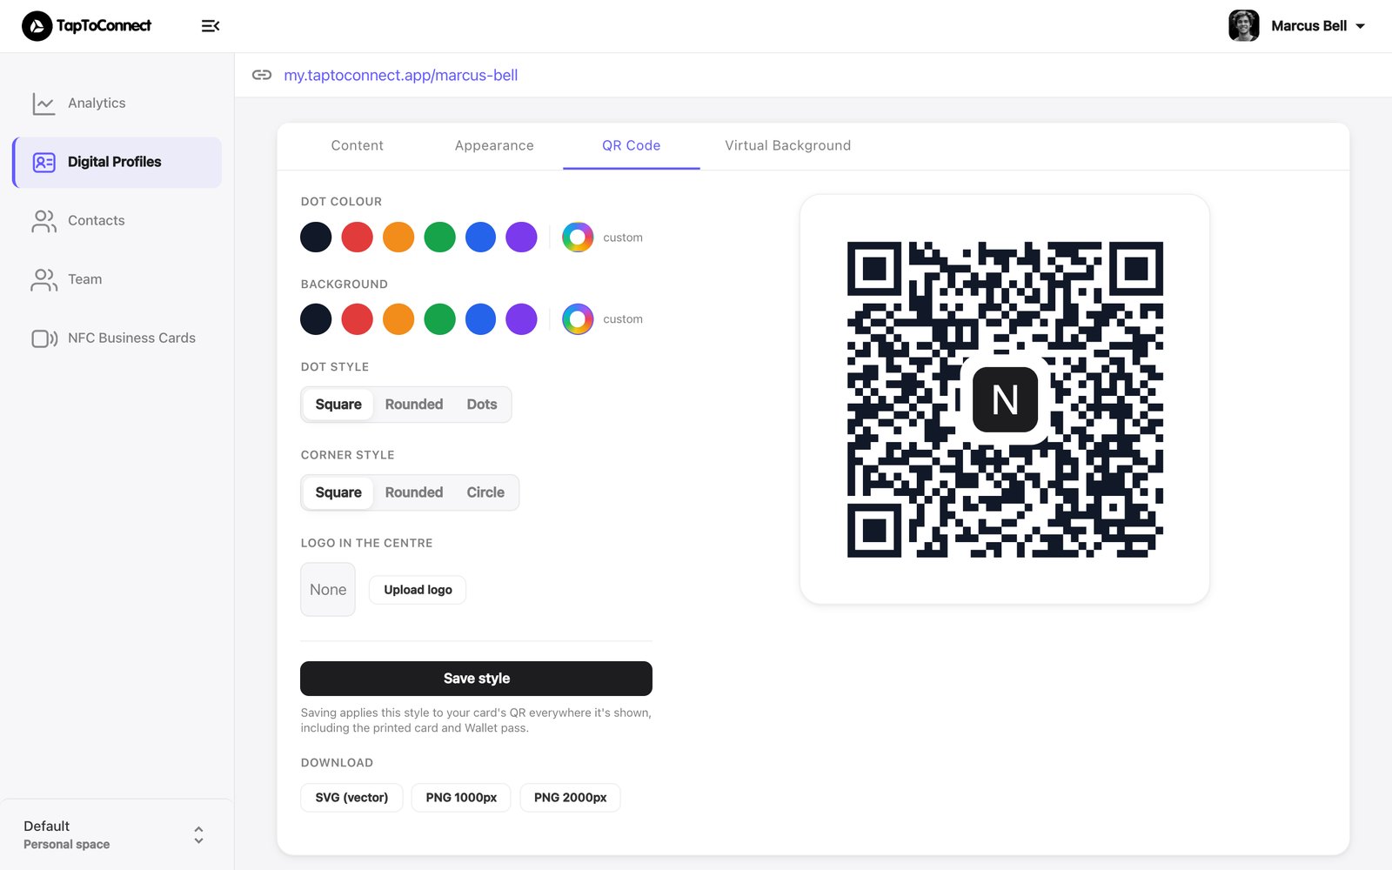Image resolution: width=1392 pixels, height=870 pixels.
Task: Download the SVG (vector) file
Action: [351, 798]
